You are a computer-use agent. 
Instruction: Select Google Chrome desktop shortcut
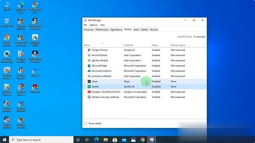click(7, 40)
